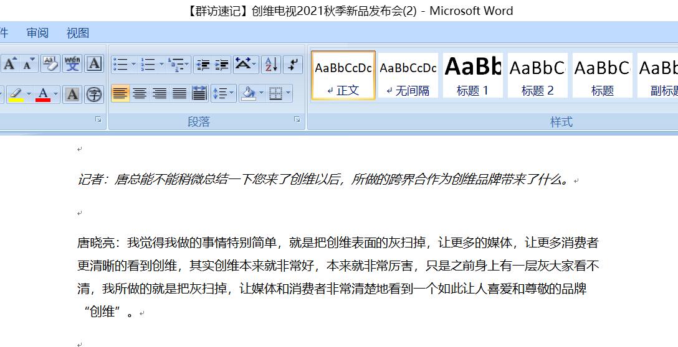Apply the yellow text highlight color

pos(16,95)
